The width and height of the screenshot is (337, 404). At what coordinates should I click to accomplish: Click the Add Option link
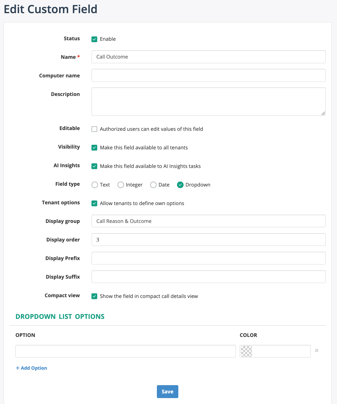point(31,368)
